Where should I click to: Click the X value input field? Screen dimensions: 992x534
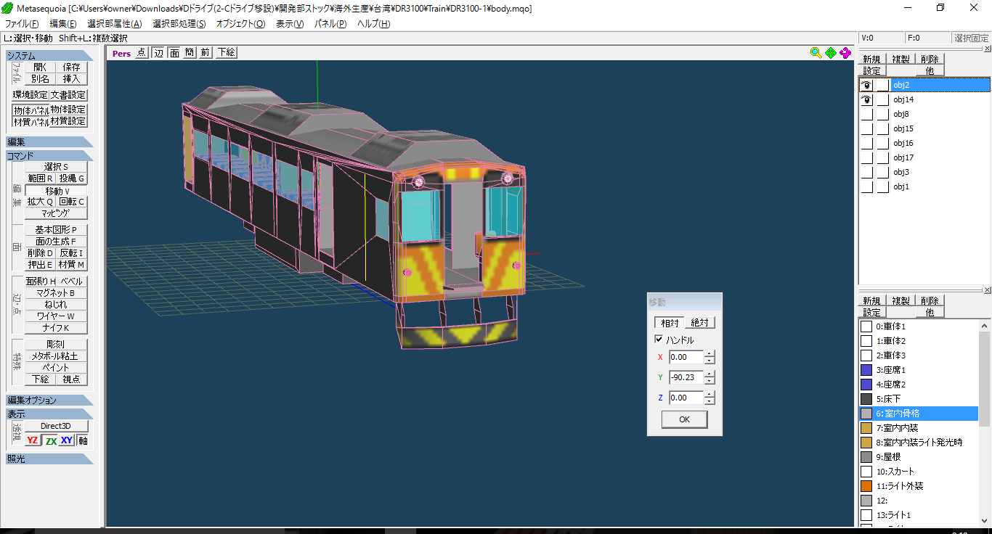pyautogui.click(x=686, y=357)
